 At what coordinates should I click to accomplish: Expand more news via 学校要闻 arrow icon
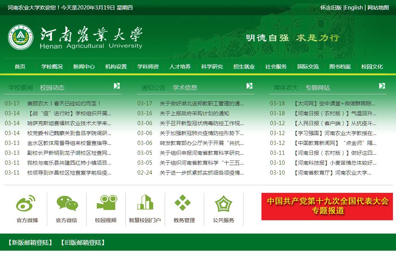point(117,86)
